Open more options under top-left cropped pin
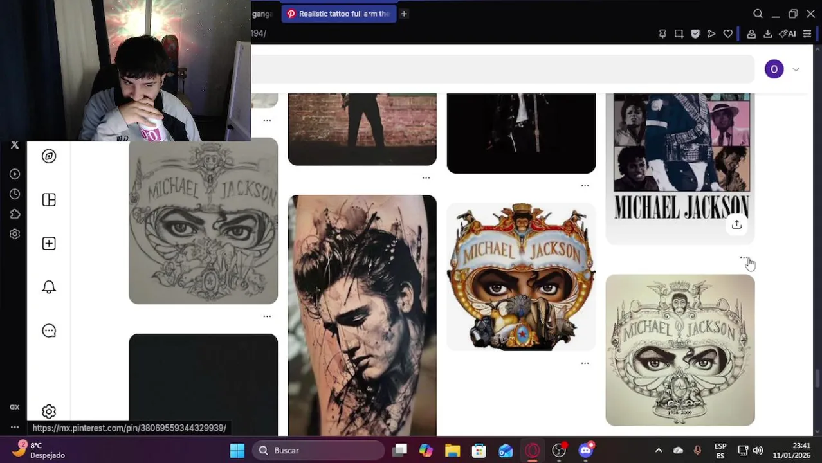The height and width of the screenshot is (463, 822). tap(267, 120)
